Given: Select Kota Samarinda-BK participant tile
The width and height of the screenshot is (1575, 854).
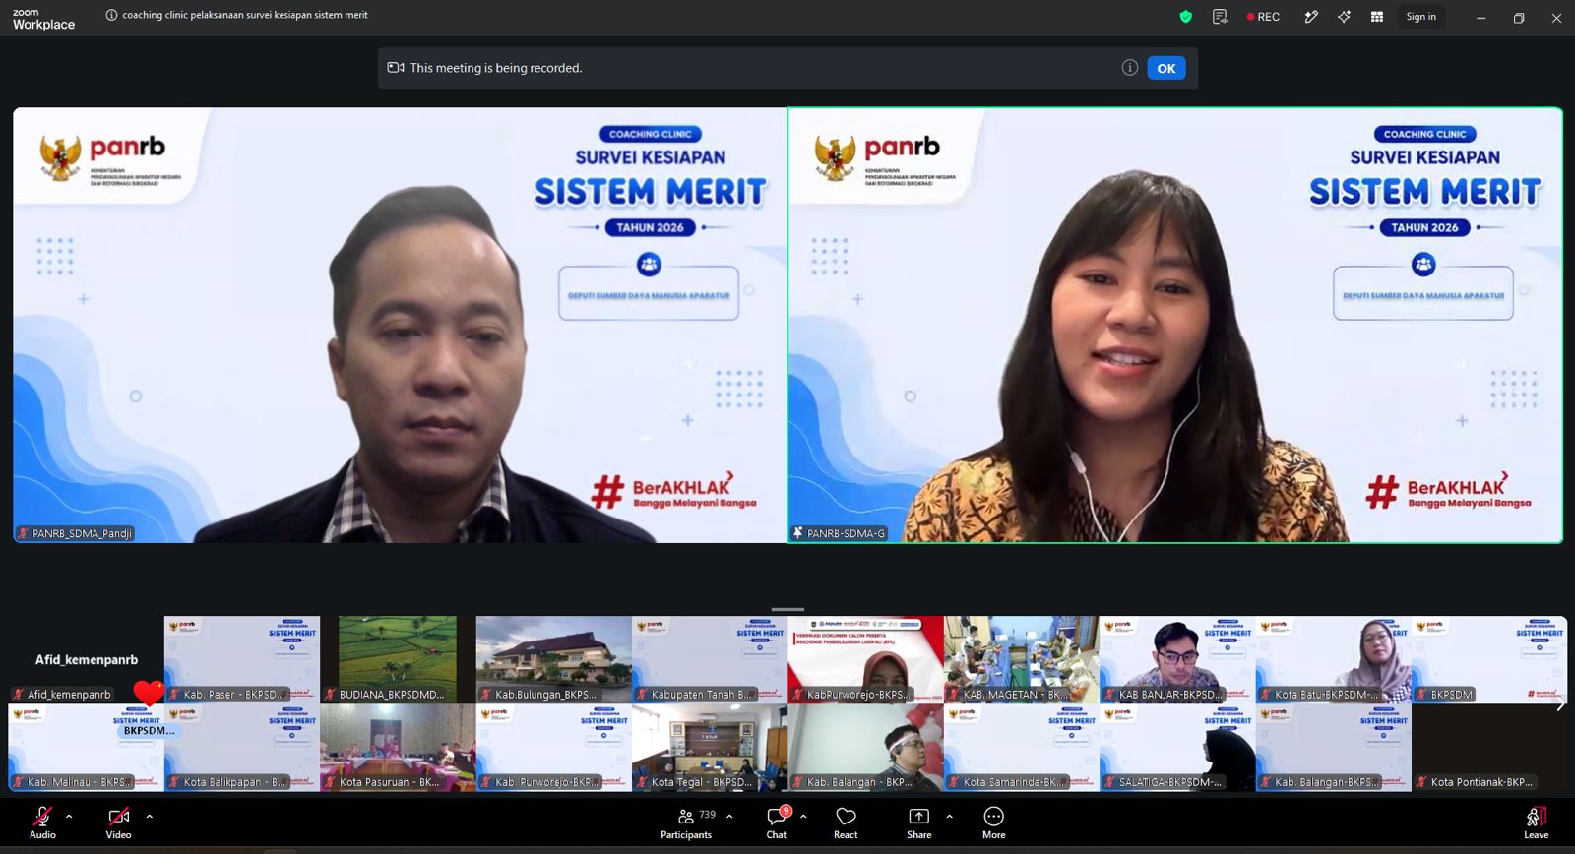Looking at the screenshot, I should click(1021, 748).
